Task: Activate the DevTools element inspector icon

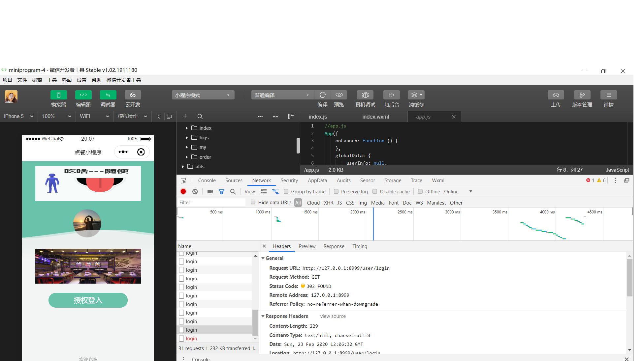Action: click(183, 180)
